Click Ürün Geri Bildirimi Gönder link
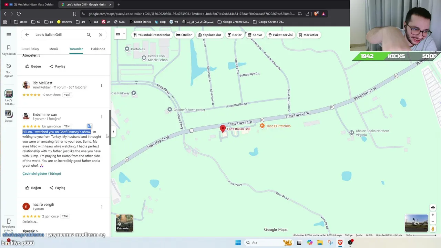 (389, 235)
